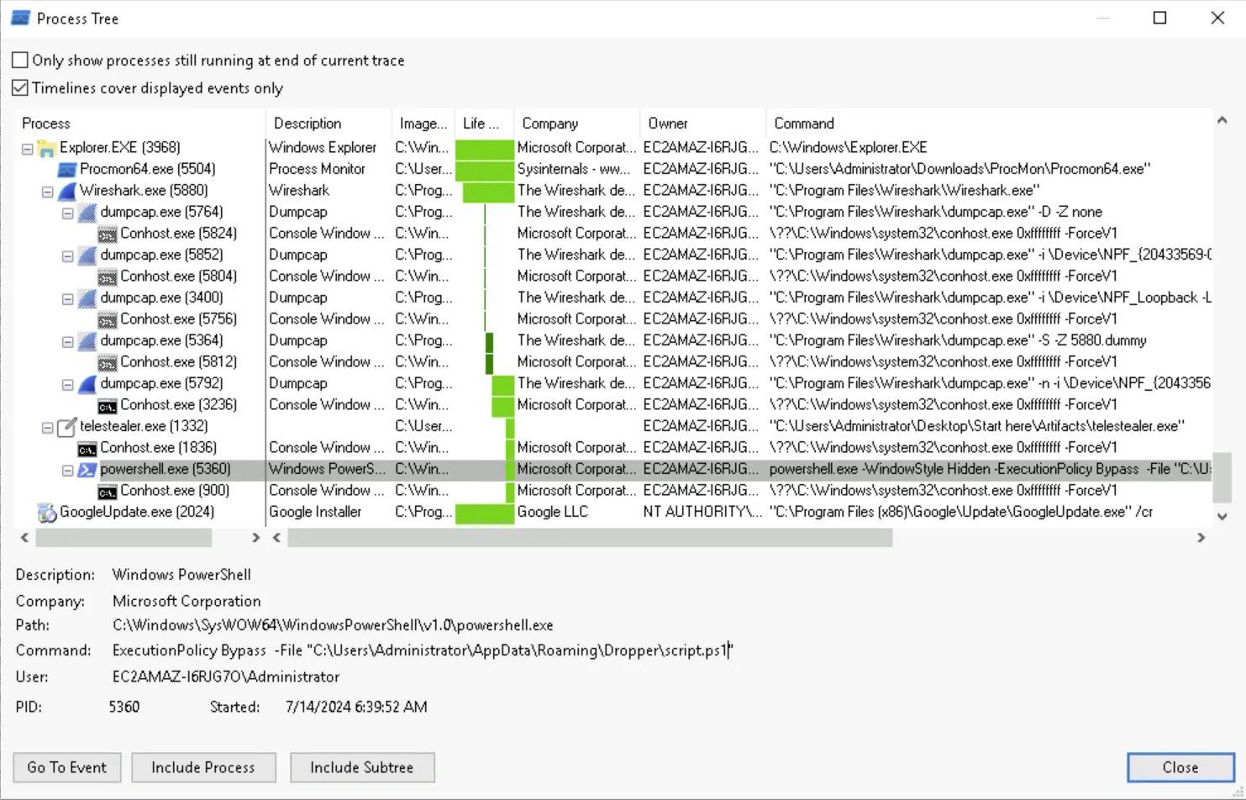Click the GoogleUpdate.exe green lifetime bar
Viewport: 1246px width, 800px height.
click(485, 513)
